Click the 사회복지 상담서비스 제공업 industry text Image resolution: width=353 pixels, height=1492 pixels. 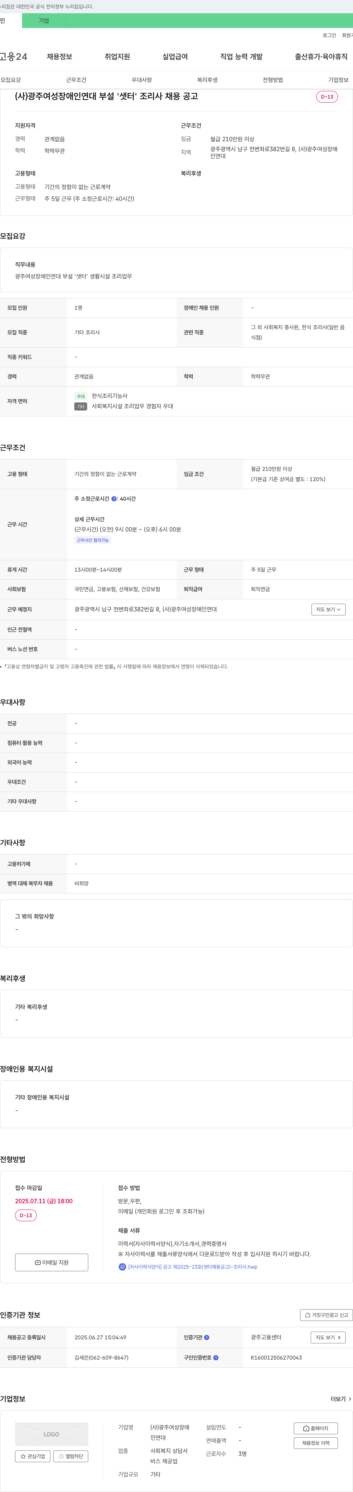tap(169, 1456)
